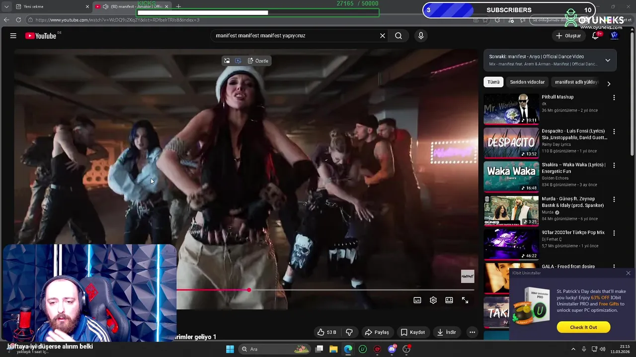636x357 pixels.
Task: Save video with Kaydet button
Action: click(x=413, y=332)
